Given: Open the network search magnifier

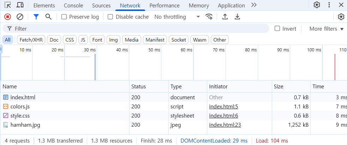Looking at the screenshot, I should tap(48, 17).
